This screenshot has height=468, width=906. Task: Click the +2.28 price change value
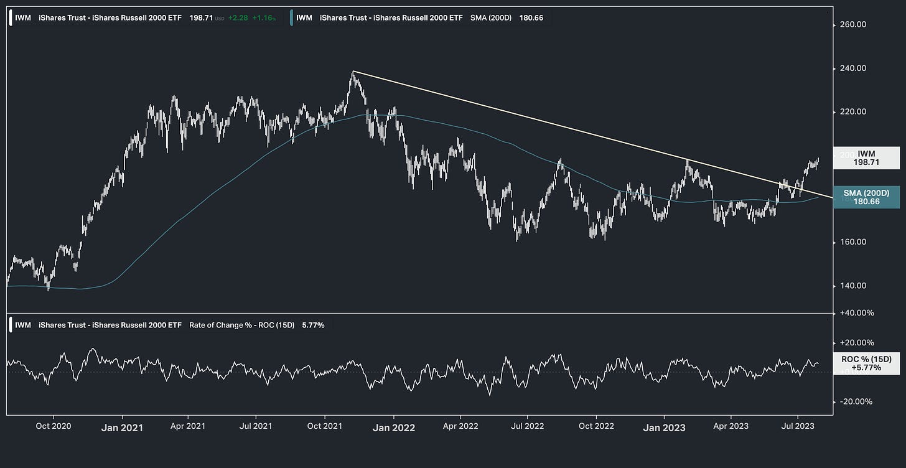(238, 18)
